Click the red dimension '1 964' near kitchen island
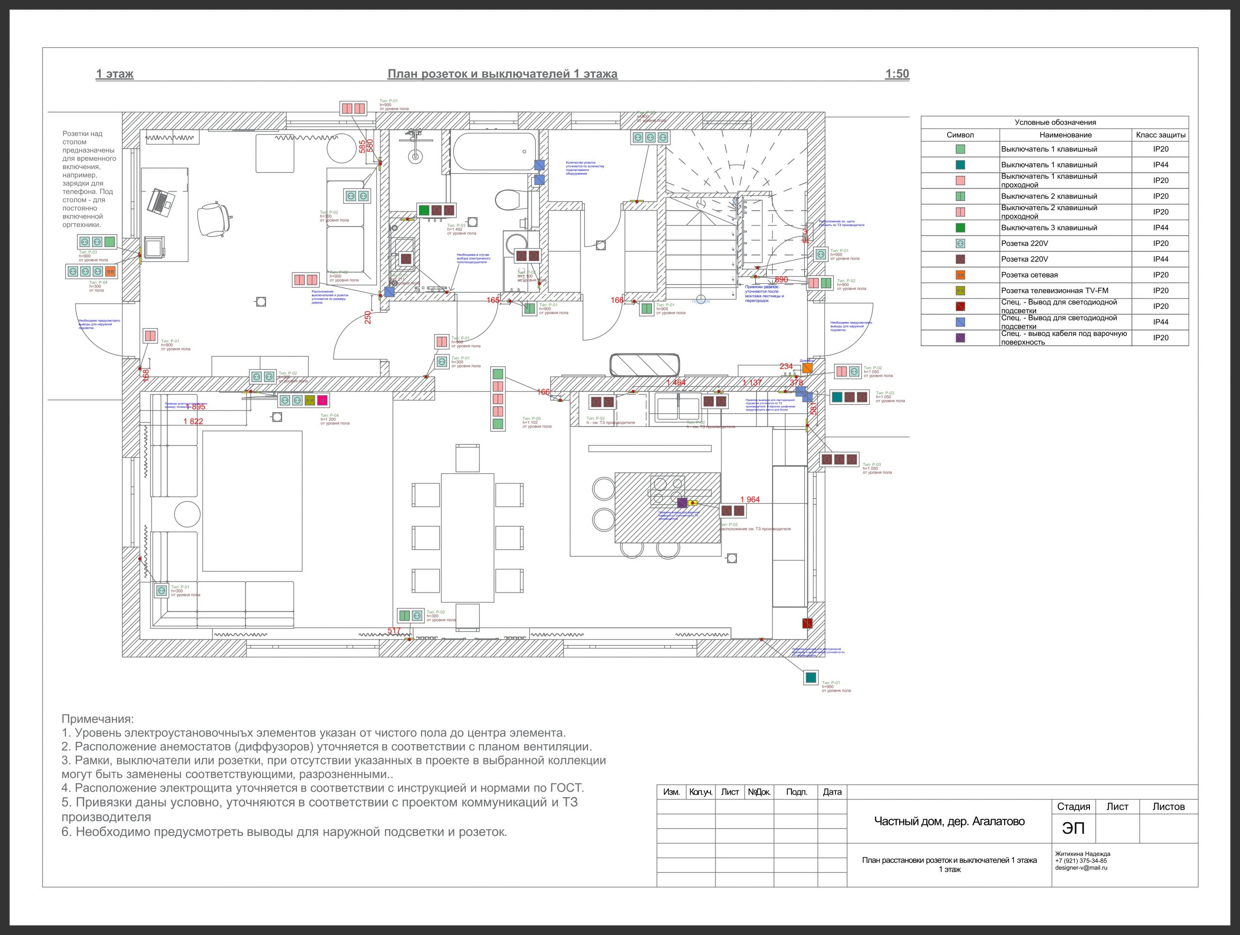The width and height of the screenshot is (1240, 935). (750, 500)
